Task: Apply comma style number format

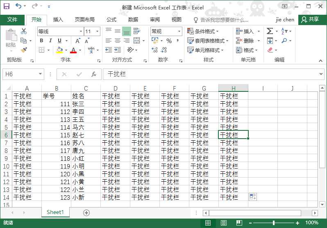Action: (x=178, y=41)
